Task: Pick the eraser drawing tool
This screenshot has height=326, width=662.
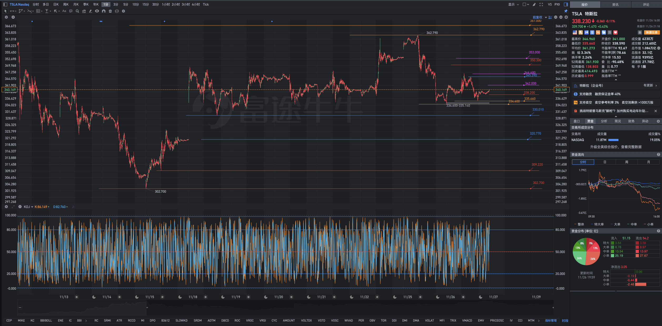Action: (x=91, y=11)
